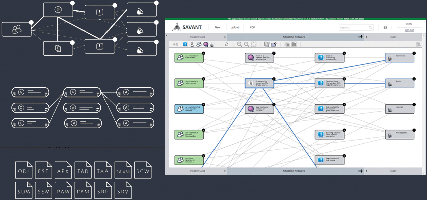Switch to the bottom Header Data tab
427x200 pixels.
(x=198, y=171)
